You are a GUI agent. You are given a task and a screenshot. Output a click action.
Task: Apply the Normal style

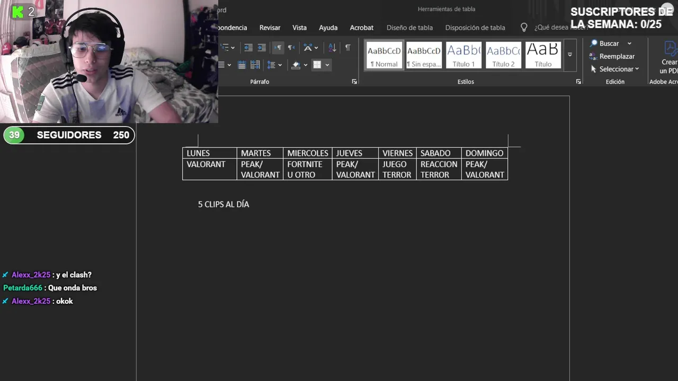pyautogui.click(x=384, y=55)
